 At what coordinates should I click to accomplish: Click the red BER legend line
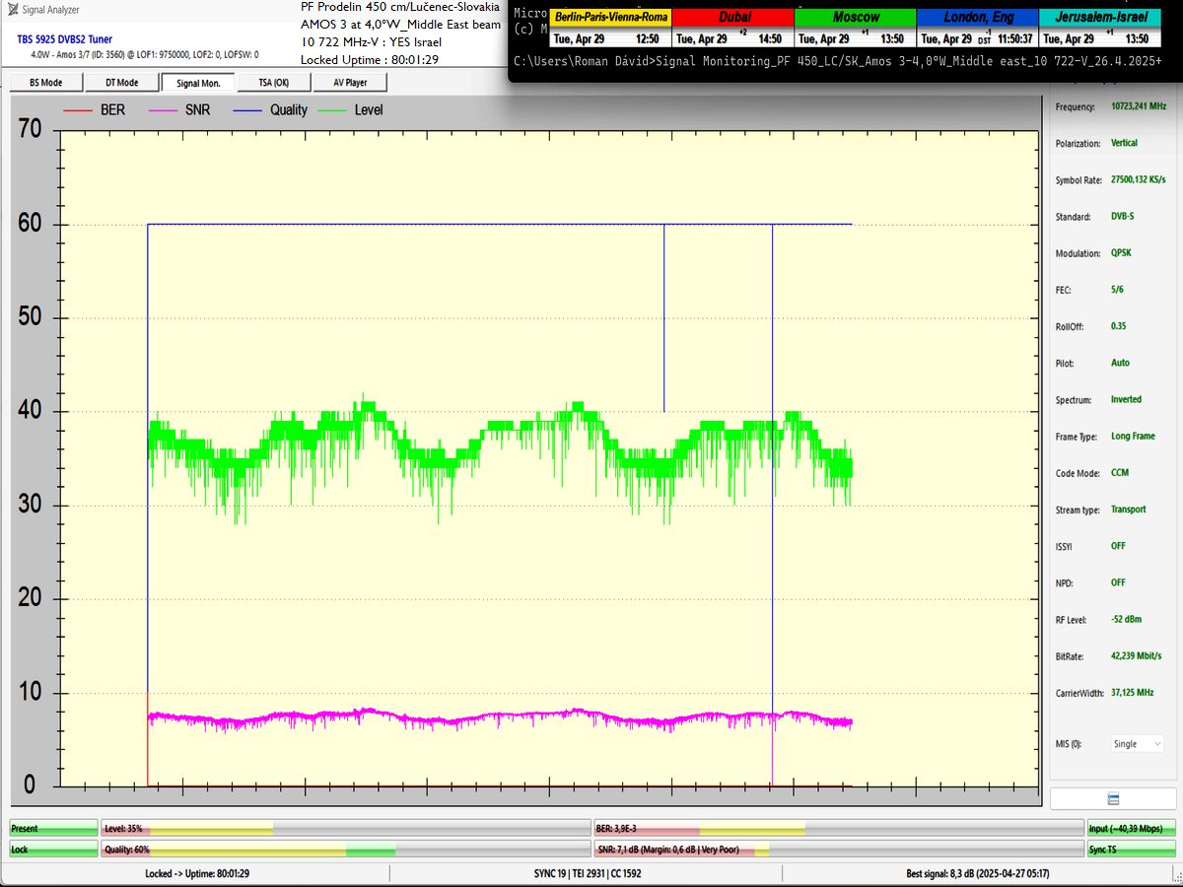pos(82,110)
